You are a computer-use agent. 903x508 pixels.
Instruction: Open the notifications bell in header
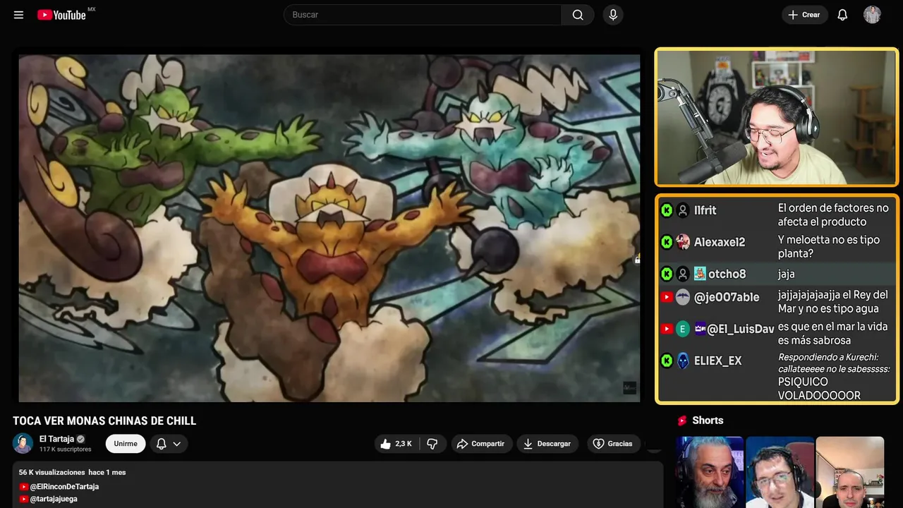click(842, 15)
